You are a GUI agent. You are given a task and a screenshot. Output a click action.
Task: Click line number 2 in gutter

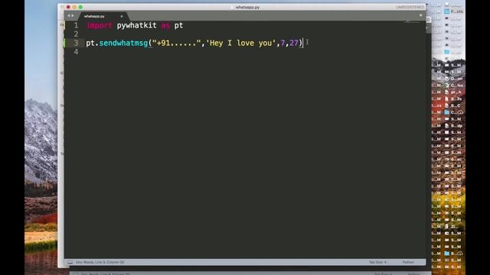pyautogui.click(x=76, y=34)
